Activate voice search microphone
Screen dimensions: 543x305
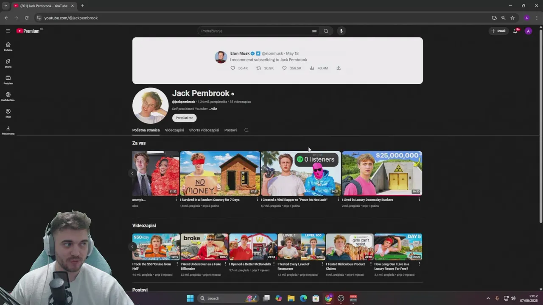click(x=341, y=31)
